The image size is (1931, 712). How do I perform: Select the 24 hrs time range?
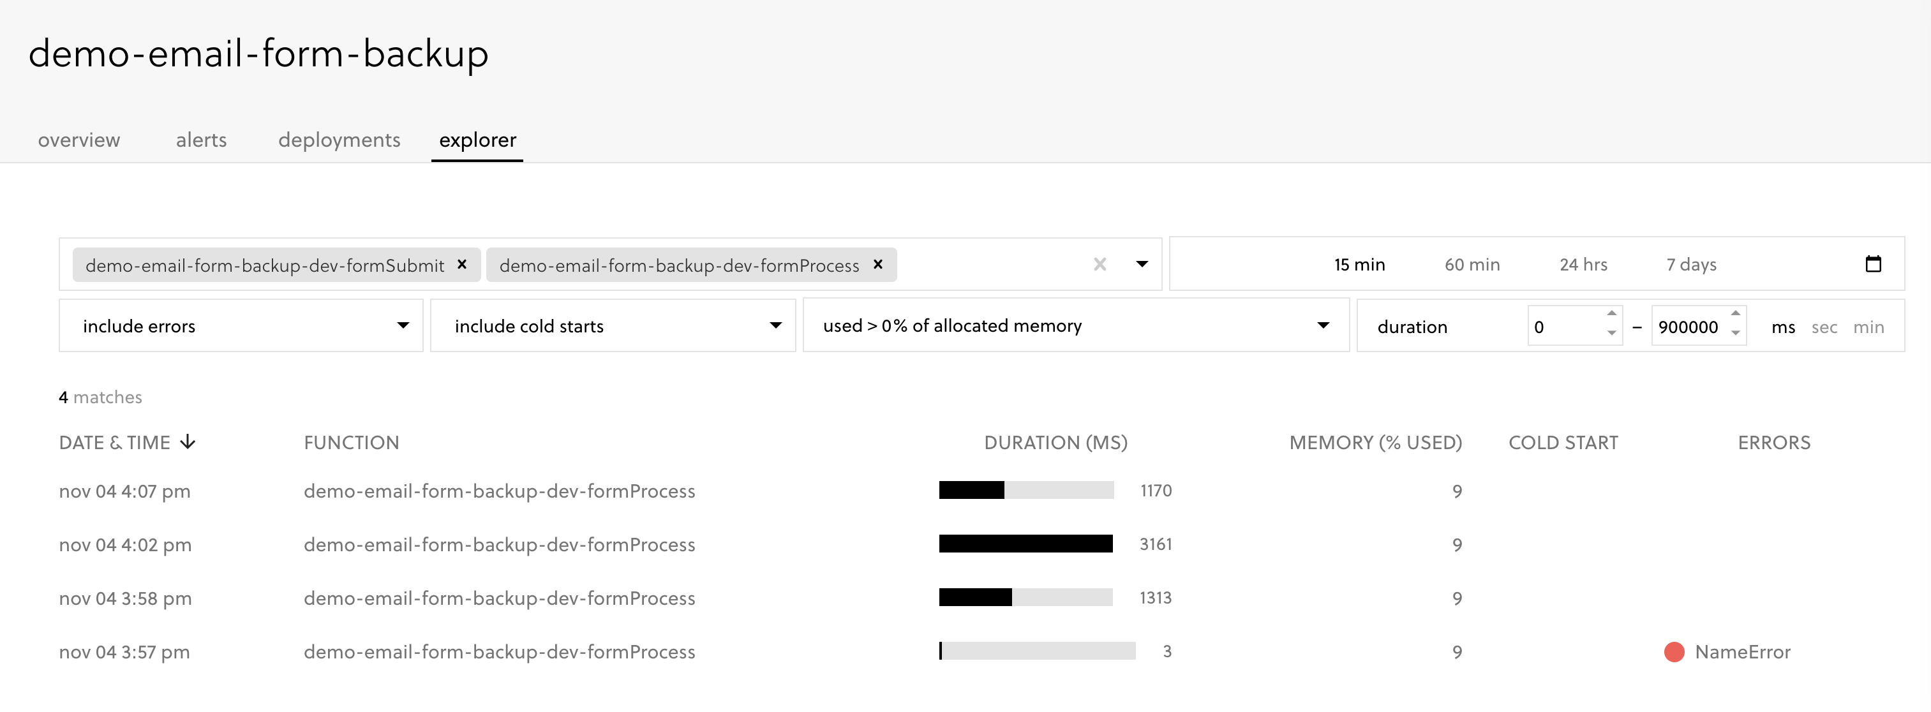(x=1583, y=264)
